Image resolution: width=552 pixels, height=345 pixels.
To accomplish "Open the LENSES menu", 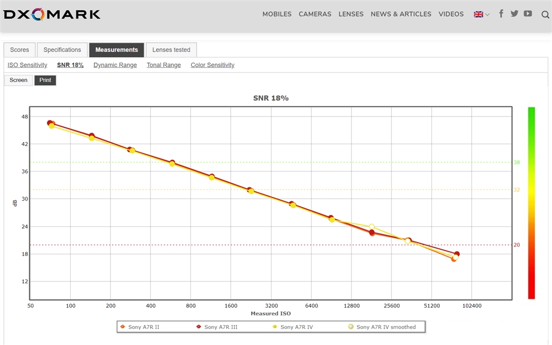I will click(350, 14).
